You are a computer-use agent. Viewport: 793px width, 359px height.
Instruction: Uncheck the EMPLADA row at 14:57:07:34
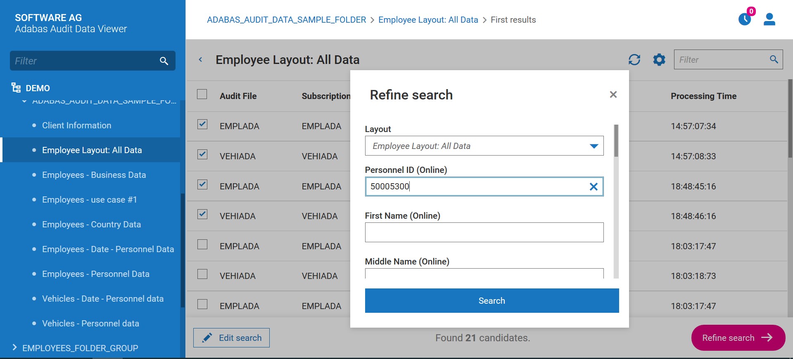pyautogui.click(x=202, y=124)
